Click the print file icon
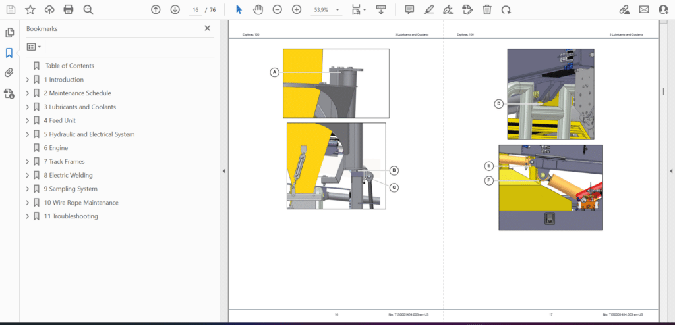The width and height of the screenshot is (675, 325). (x=69, y=9)
